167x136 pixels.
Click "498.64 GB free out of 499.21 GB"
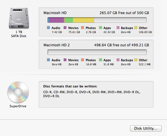tap(121, 45)
